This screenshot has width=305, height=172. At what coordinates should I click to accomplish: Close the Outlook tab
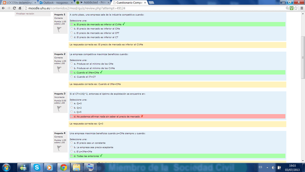(72, 3)
